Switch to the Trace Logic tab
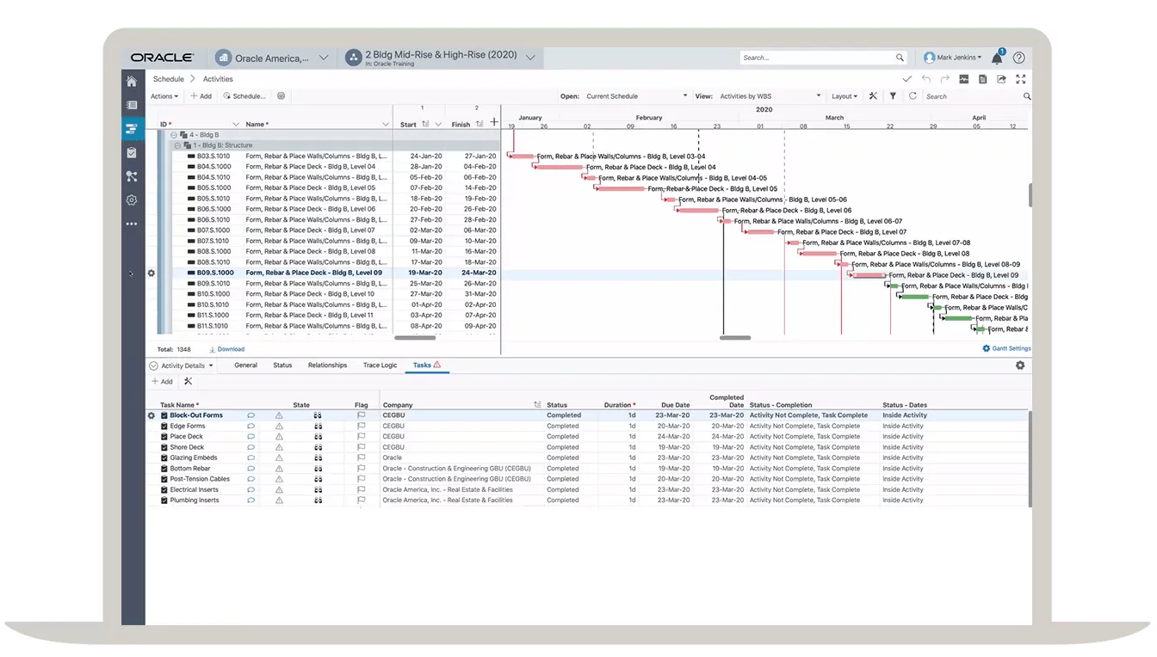Image resolution: width=1157 pixels, height=657 pixels. [380, 365]
